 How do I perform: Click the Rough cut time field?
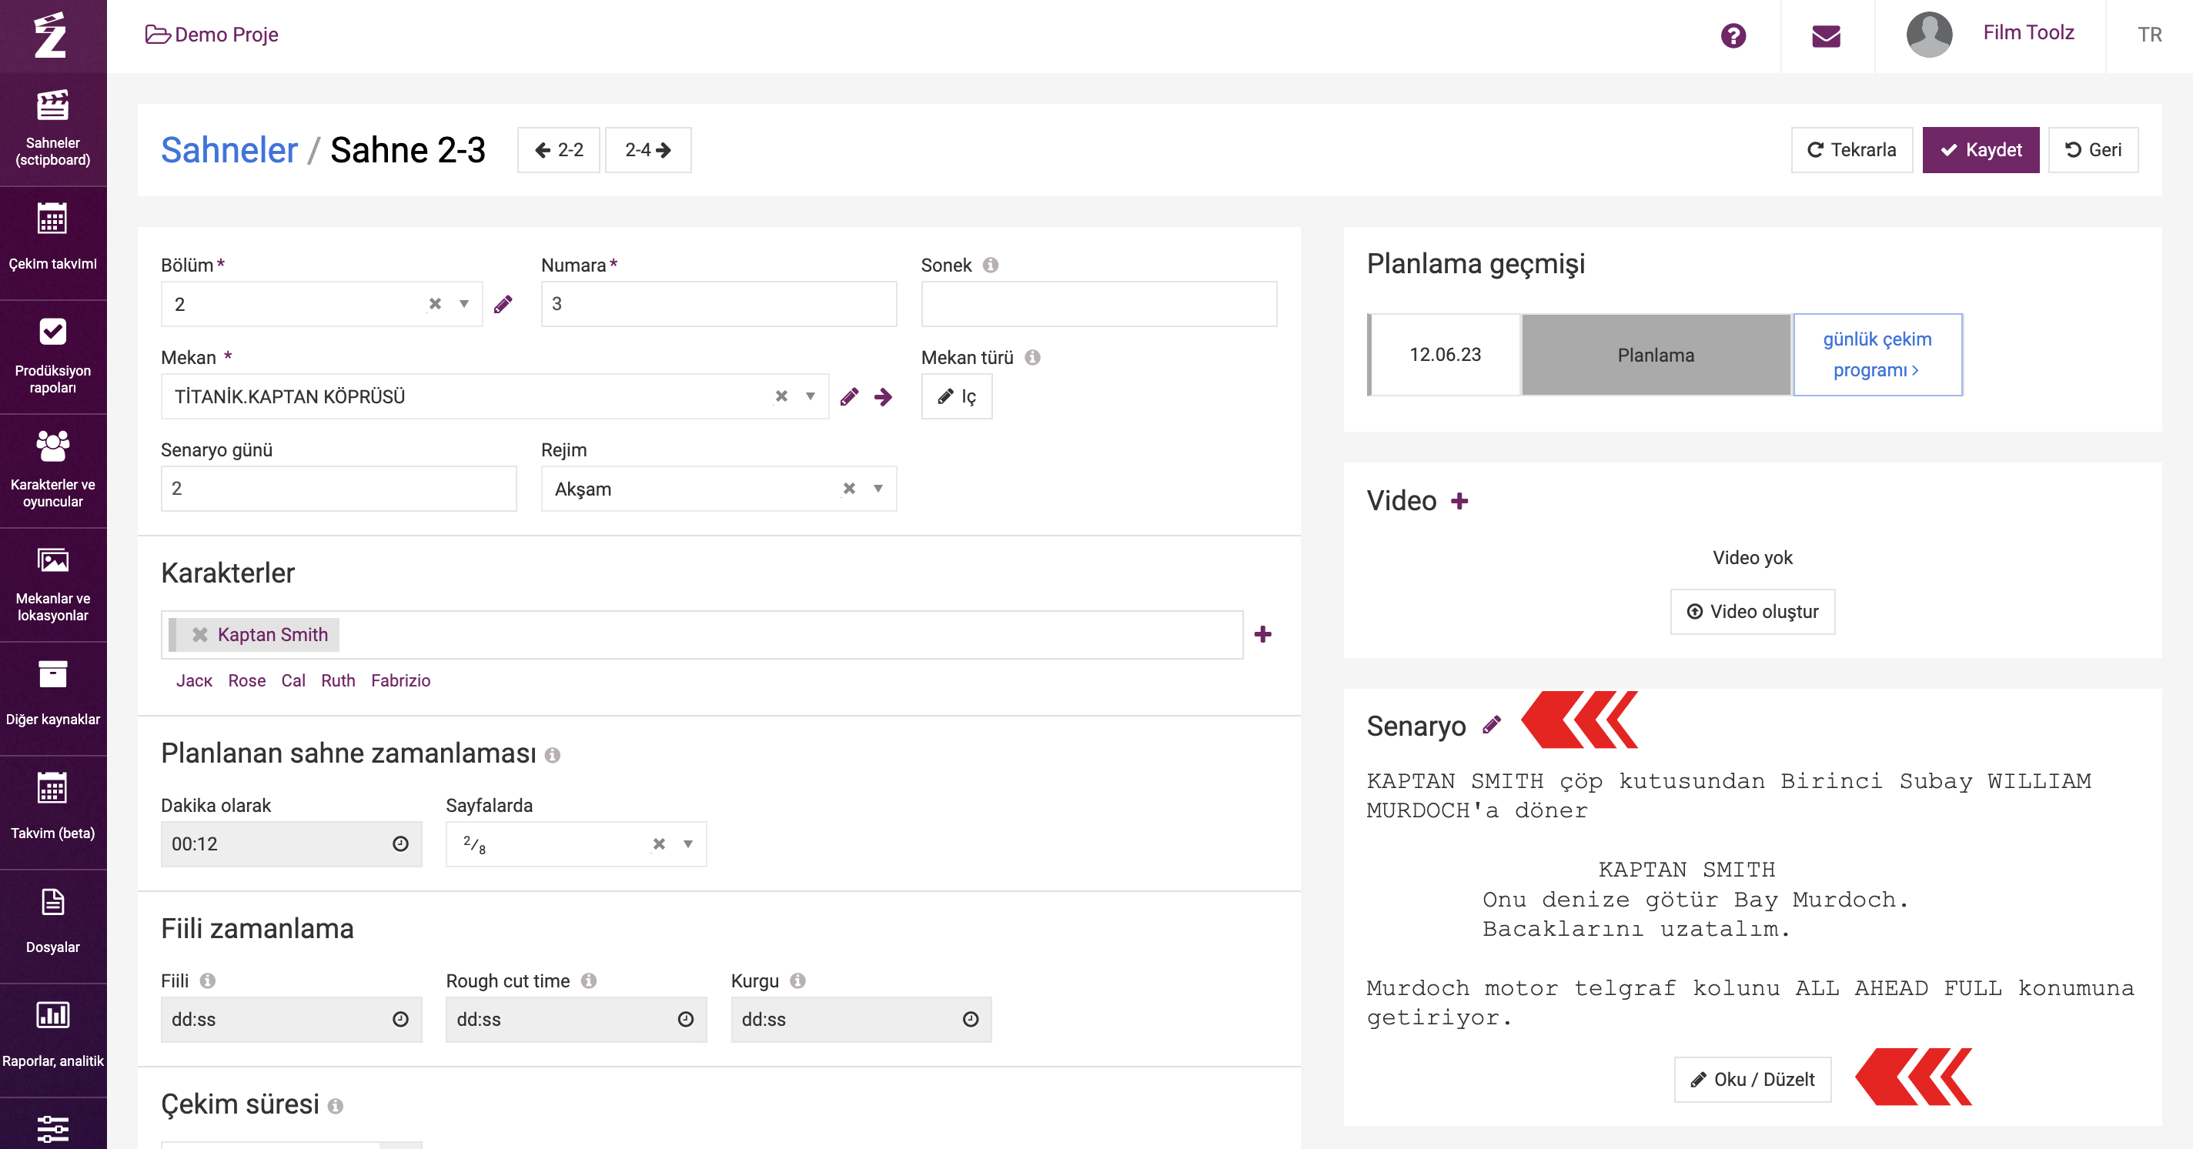(577, 1020)
